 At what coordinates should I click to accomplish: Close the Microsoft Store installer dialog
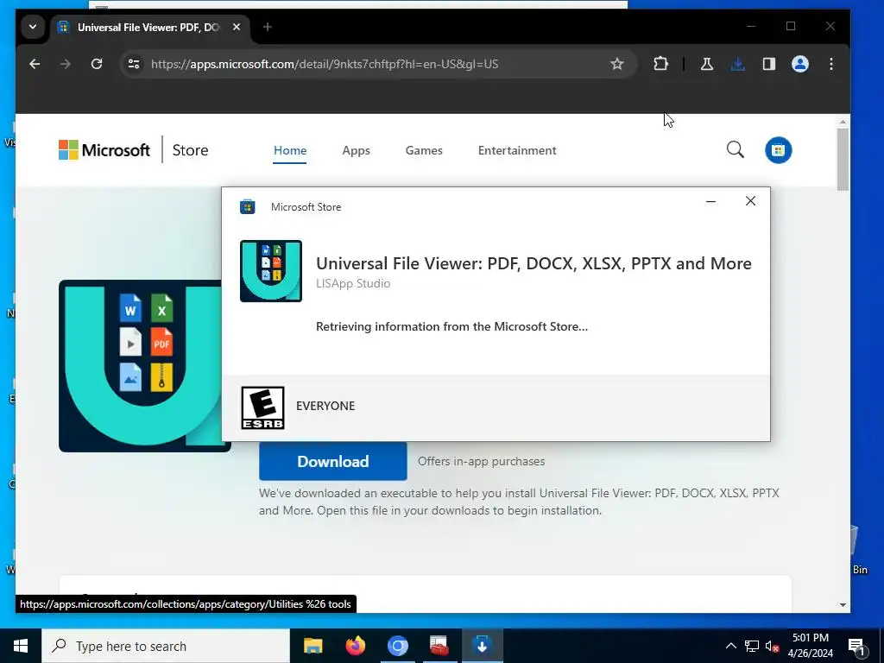point(750,201)
